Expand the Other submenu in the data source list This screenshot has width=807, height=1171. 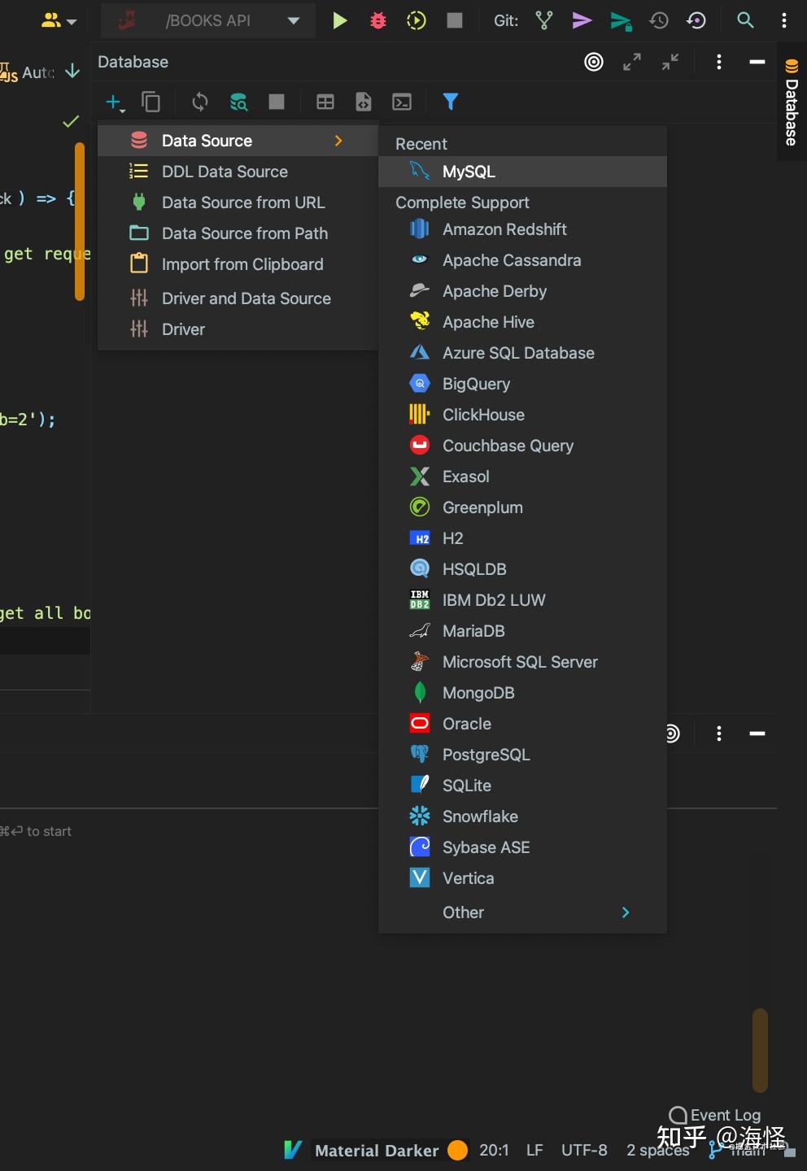[521, 912]
